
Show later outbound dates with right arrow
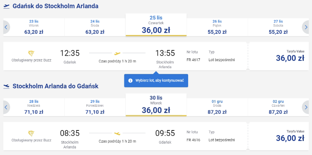[x=306, y=27]
